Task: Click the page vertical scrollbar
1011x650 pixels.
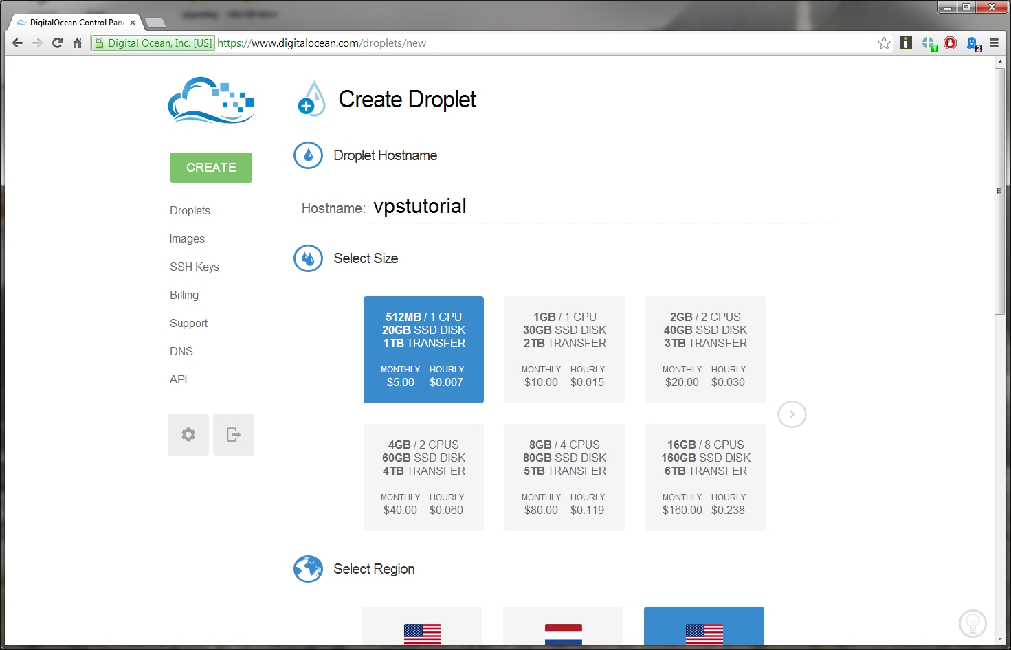Action: pyautogui.click(x=1000, y=192)
